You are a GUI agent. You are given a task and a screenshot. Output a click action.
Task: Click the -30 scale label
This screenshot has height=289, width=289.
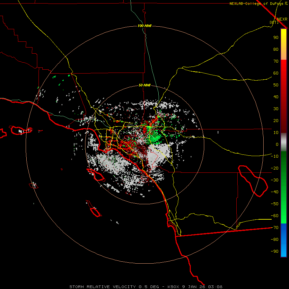click(275, 180)
